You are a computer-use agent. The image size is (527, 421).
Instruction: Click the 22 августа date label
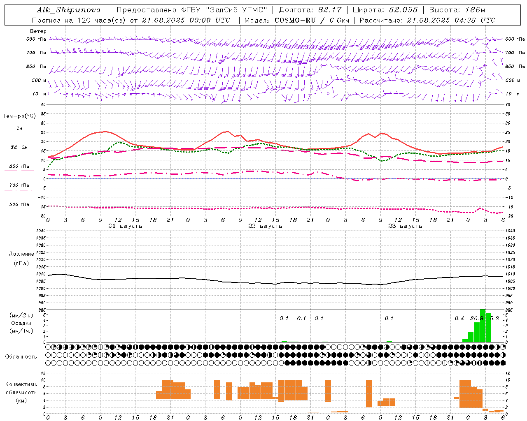click(x=265, y=226)
